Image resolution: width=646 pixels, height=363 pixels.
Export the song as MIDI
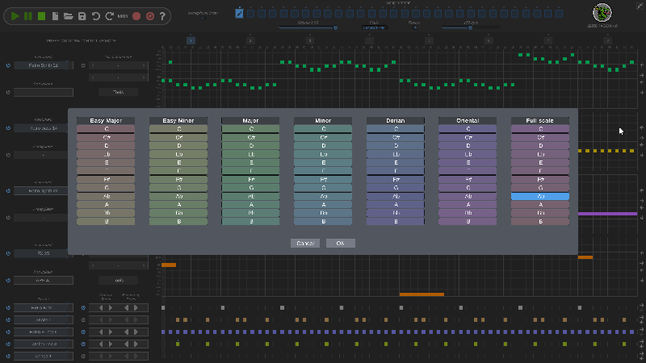coord(122,15)
